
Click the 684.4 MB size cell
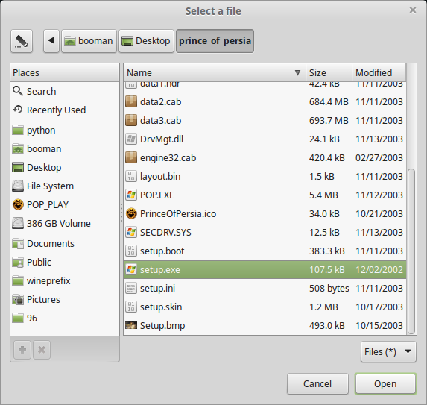(x=329, y=101)
